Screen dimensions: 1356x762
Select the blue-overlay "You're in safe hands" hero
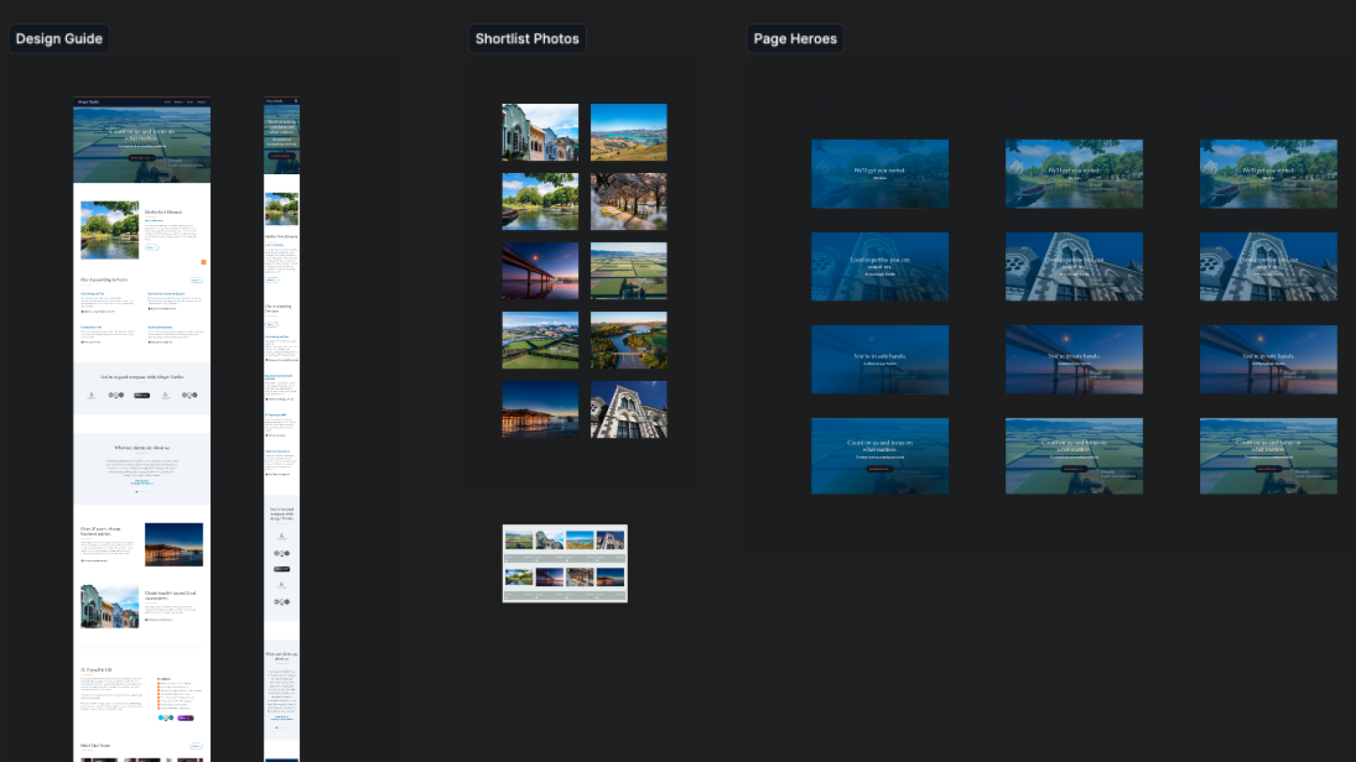coord(880,360)
